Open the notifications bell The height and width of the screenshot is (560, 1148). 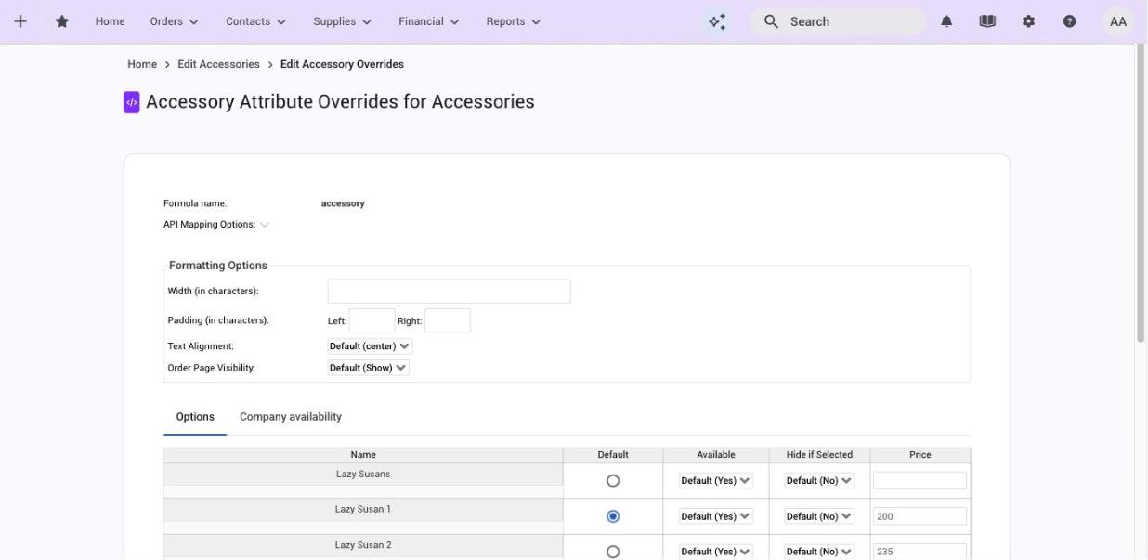tap(946, 21)
